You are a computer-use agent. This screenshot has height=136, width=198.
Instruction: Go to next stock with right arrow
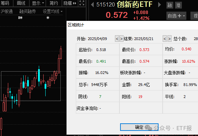click(x=160, y=5)
